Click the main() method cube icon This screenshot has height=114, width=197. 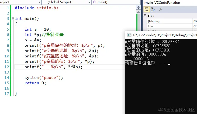click(x=94, y=2)
